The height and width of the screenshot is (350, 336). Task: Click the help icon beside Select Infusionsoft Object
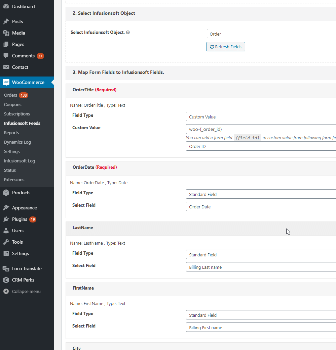pos(128,32)
